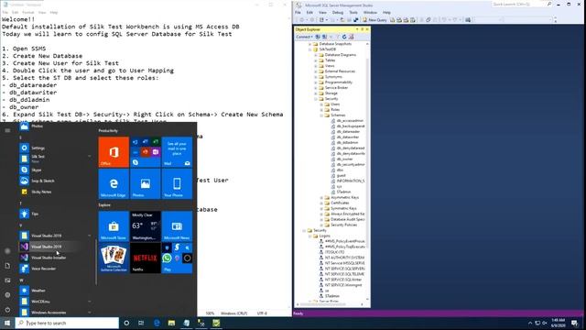This screenshot has height=330, width=586.
Task: Open Help menu in SSMS
Action: point(386,12)
